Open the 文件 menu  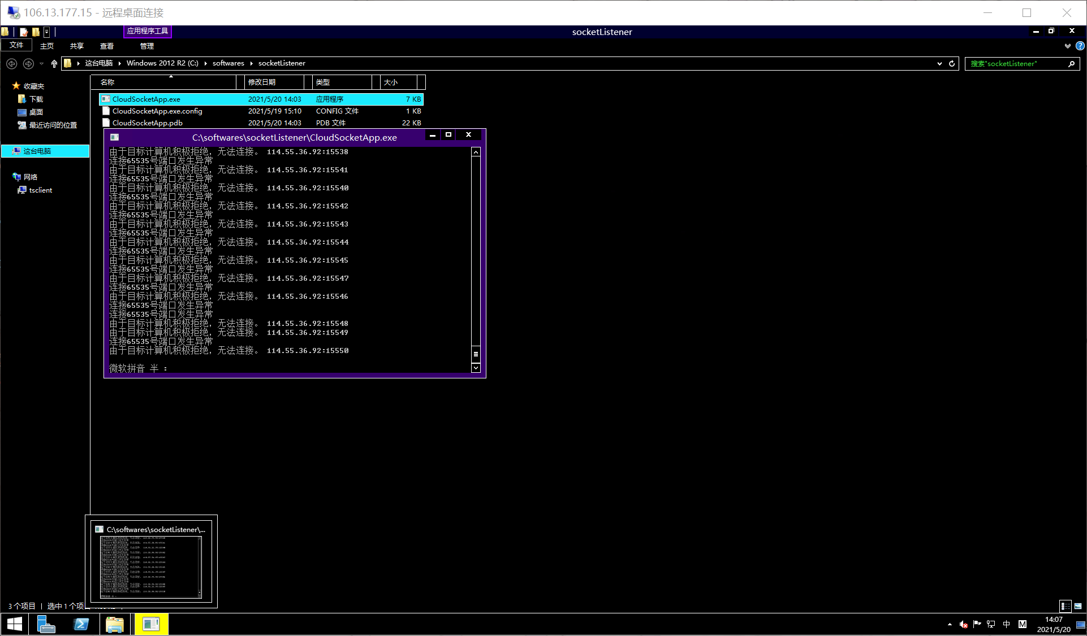(16, 45)
